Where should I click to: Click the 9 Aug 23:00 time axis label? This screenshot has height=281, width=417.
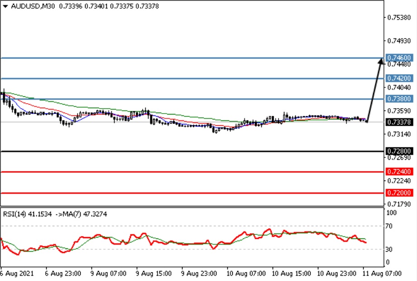(199, 273)
